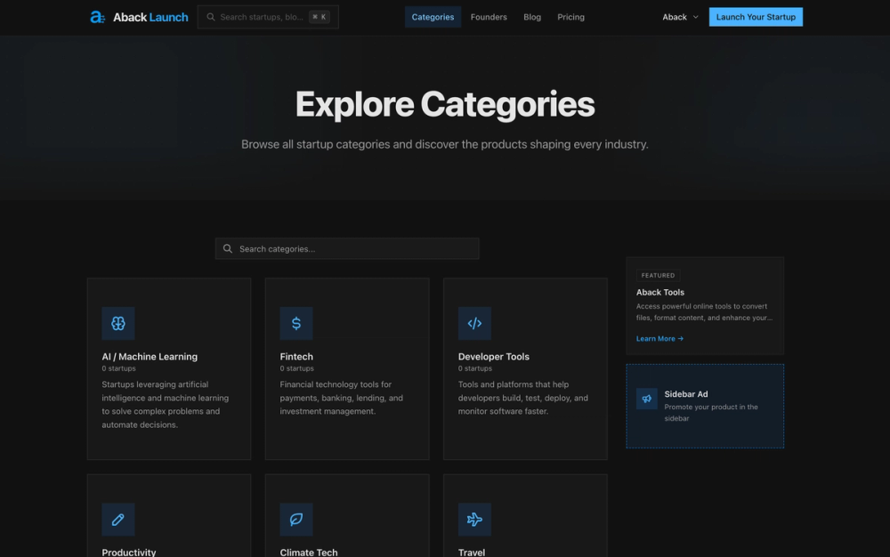Click the "Browse all startup categories" subtitle
The height and width of the screenshot is (557, 890).
444,144
